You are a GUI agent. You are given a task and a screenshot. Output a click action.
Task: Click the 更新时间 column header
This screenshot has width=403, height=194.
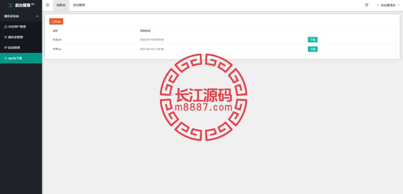point(145,31)
